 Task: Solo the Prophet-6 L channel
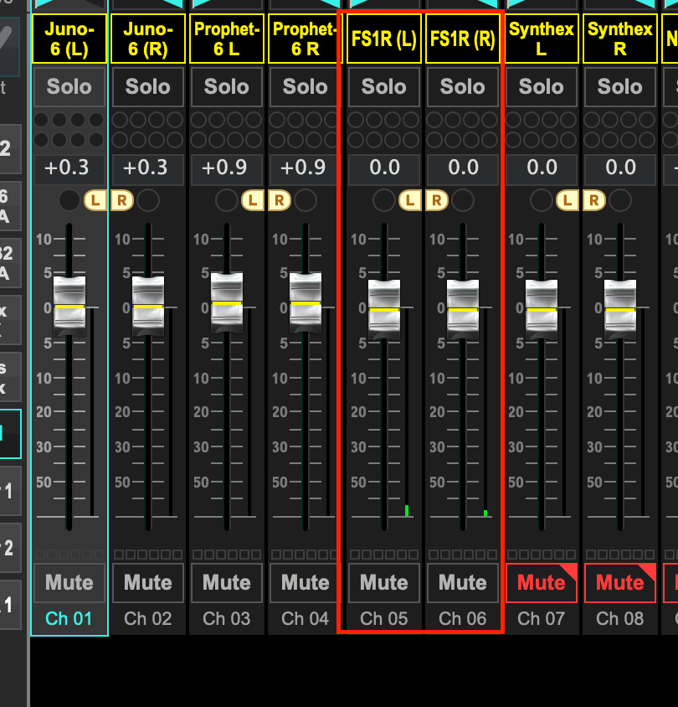pos(227,86)
